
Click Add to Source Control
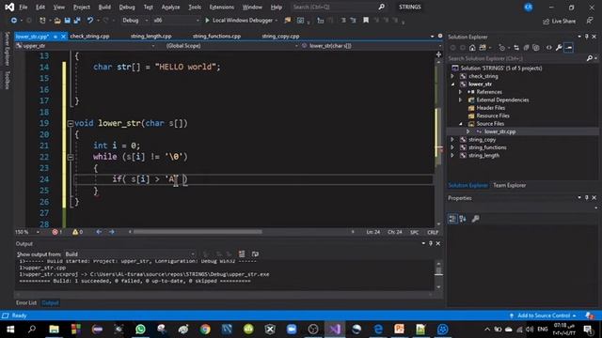[544, 315]
